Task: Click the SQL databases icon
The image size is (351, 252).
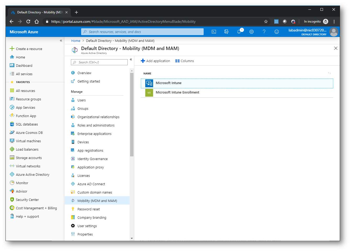Action: tap(12, 124)
